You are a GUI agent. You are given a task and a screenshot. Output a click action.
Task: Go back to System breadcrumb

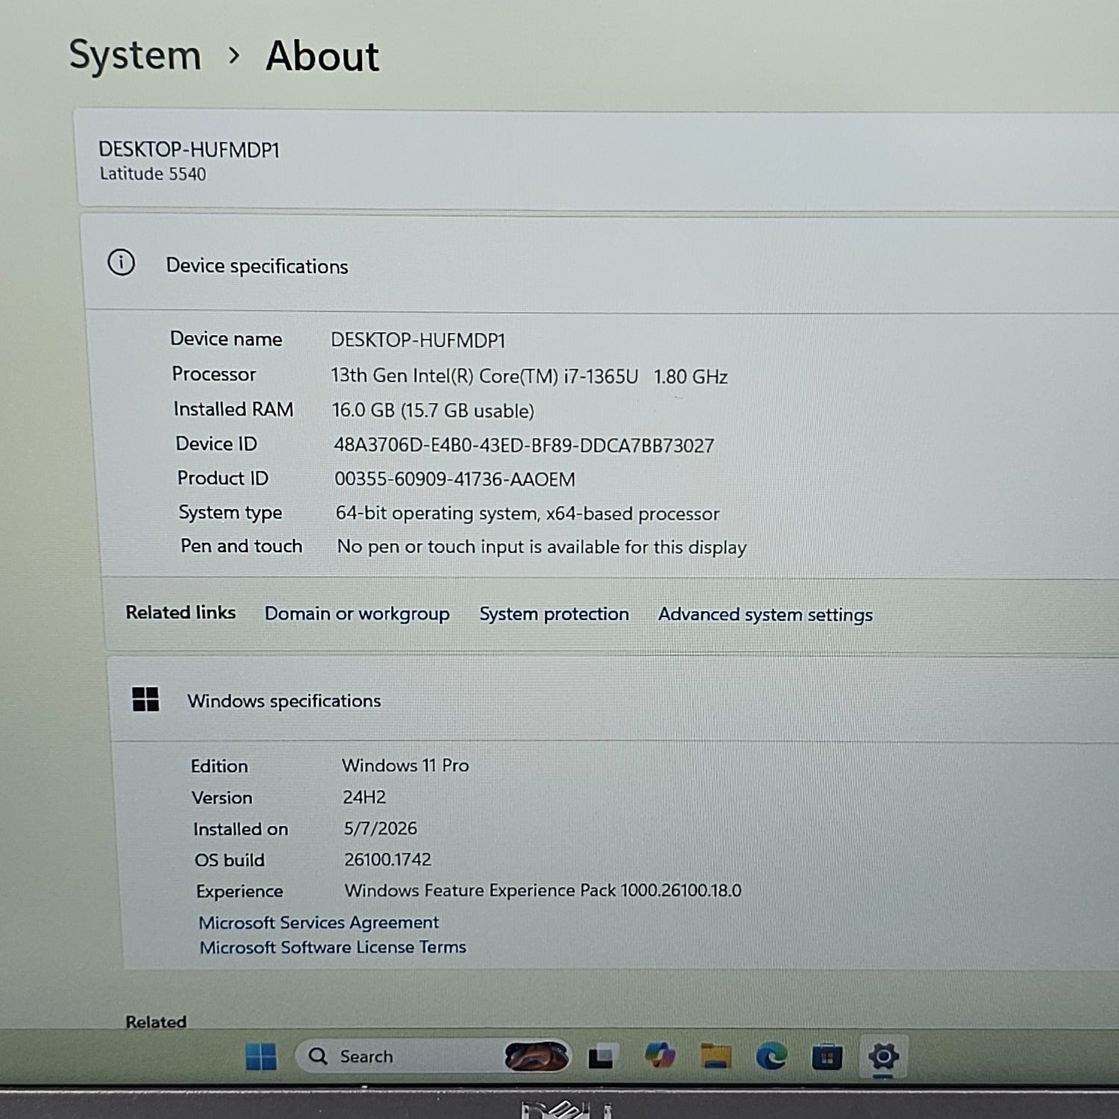(135, 55)
